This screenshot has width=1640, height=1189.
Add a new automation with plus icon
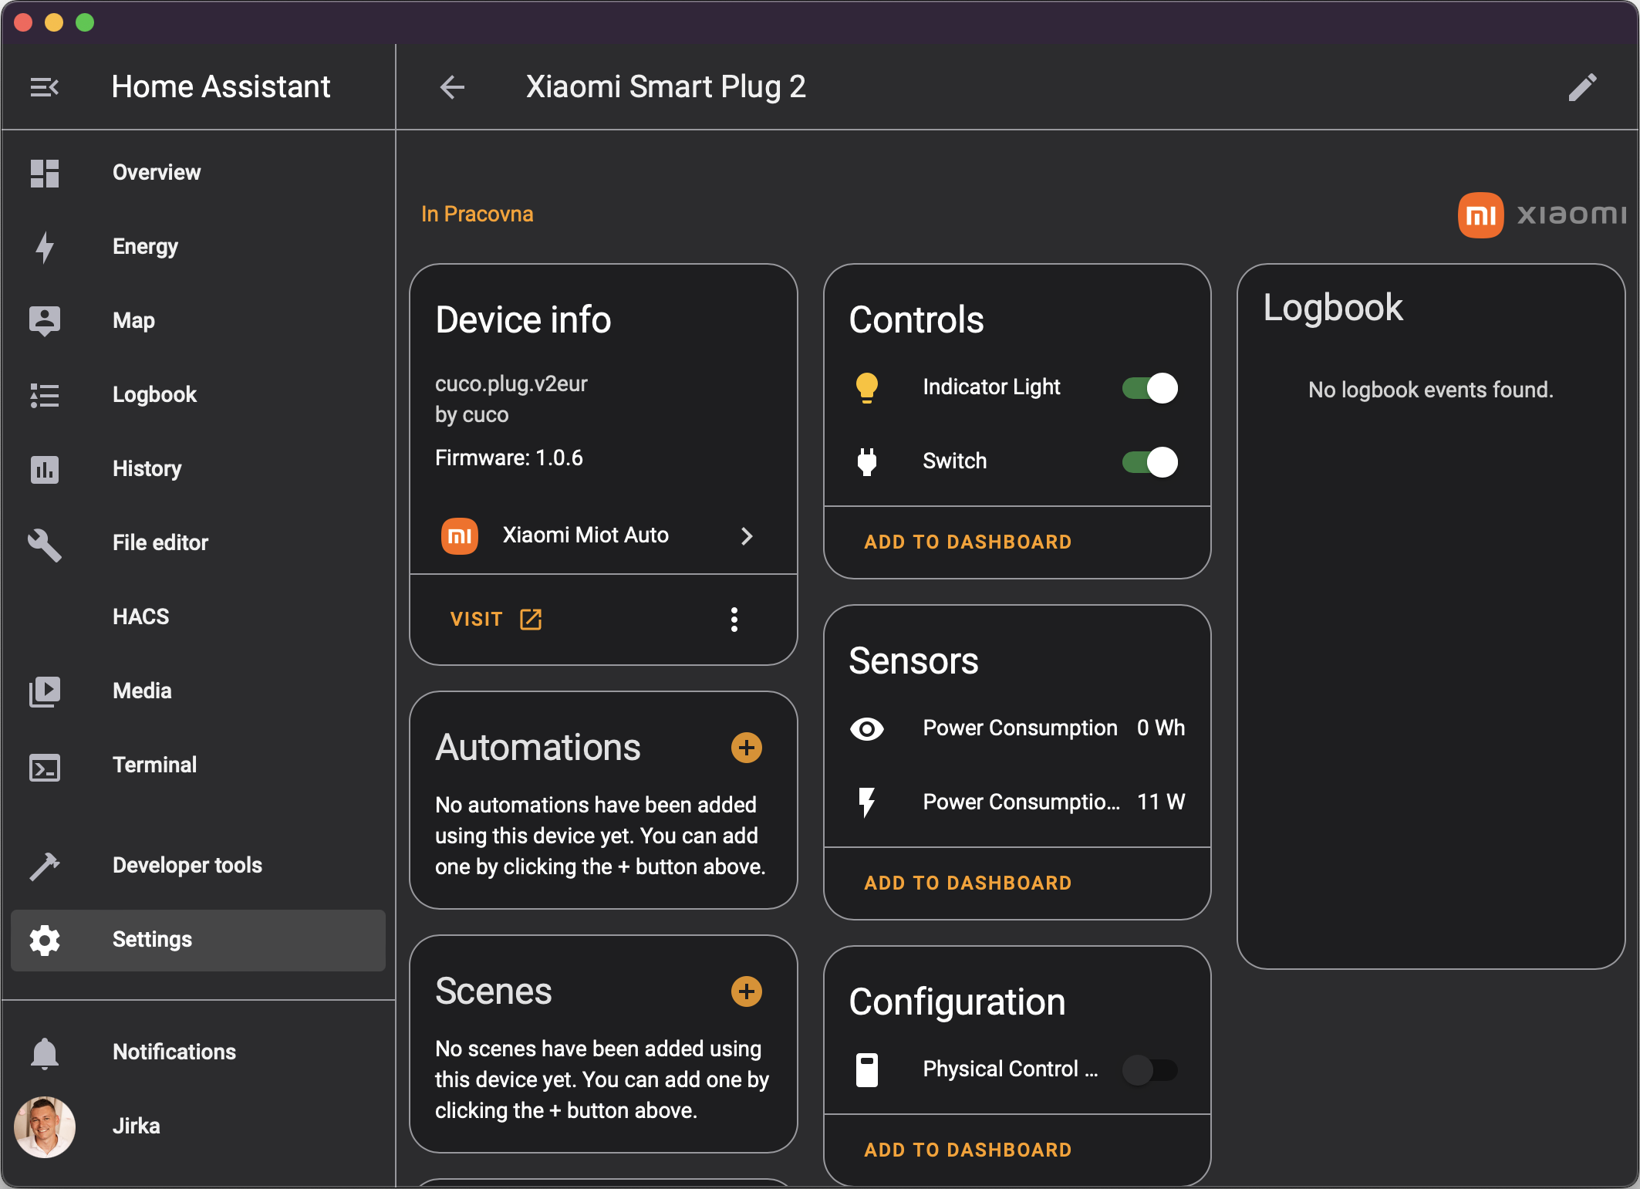tap(747, 748)
